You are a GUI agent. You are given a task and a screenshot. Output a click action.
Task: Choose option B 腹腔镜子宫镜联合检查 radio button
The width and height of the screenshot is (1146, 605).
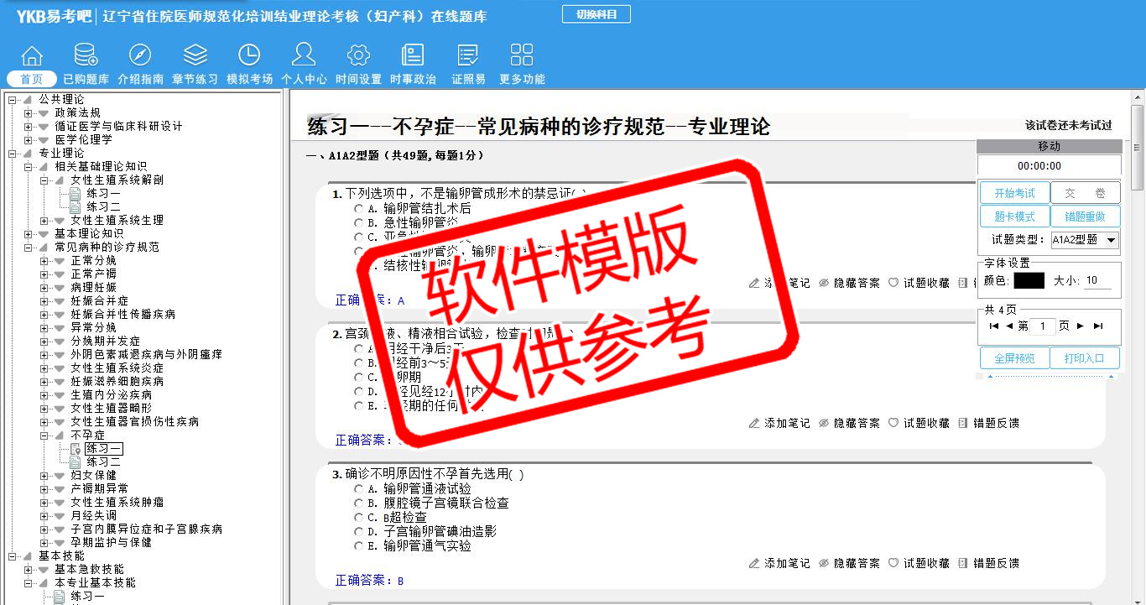tap(359, 503)
